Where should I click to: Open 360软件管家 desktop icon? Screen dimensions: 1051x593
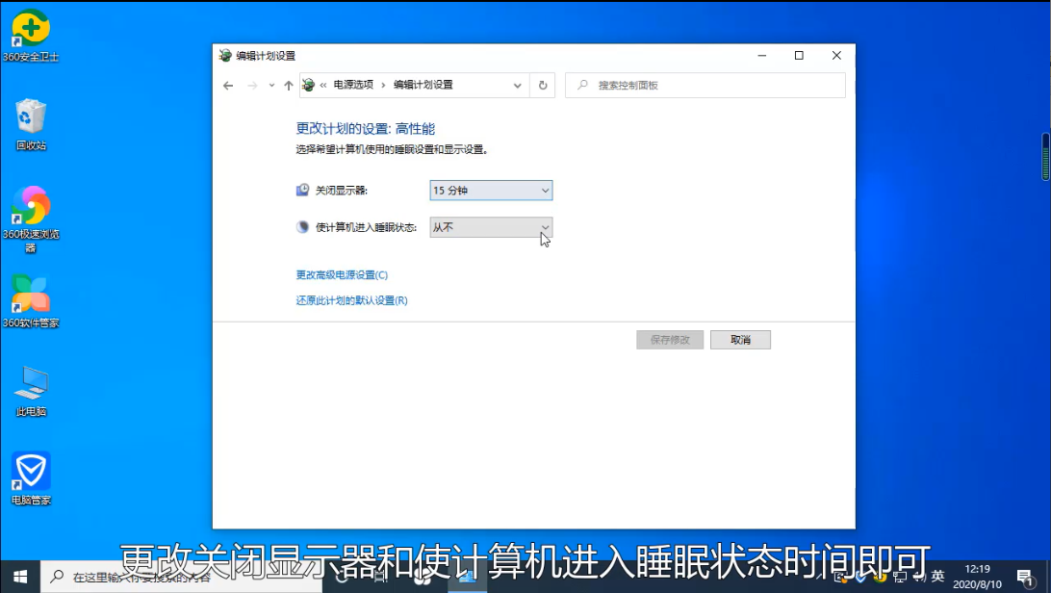(31, 295)
